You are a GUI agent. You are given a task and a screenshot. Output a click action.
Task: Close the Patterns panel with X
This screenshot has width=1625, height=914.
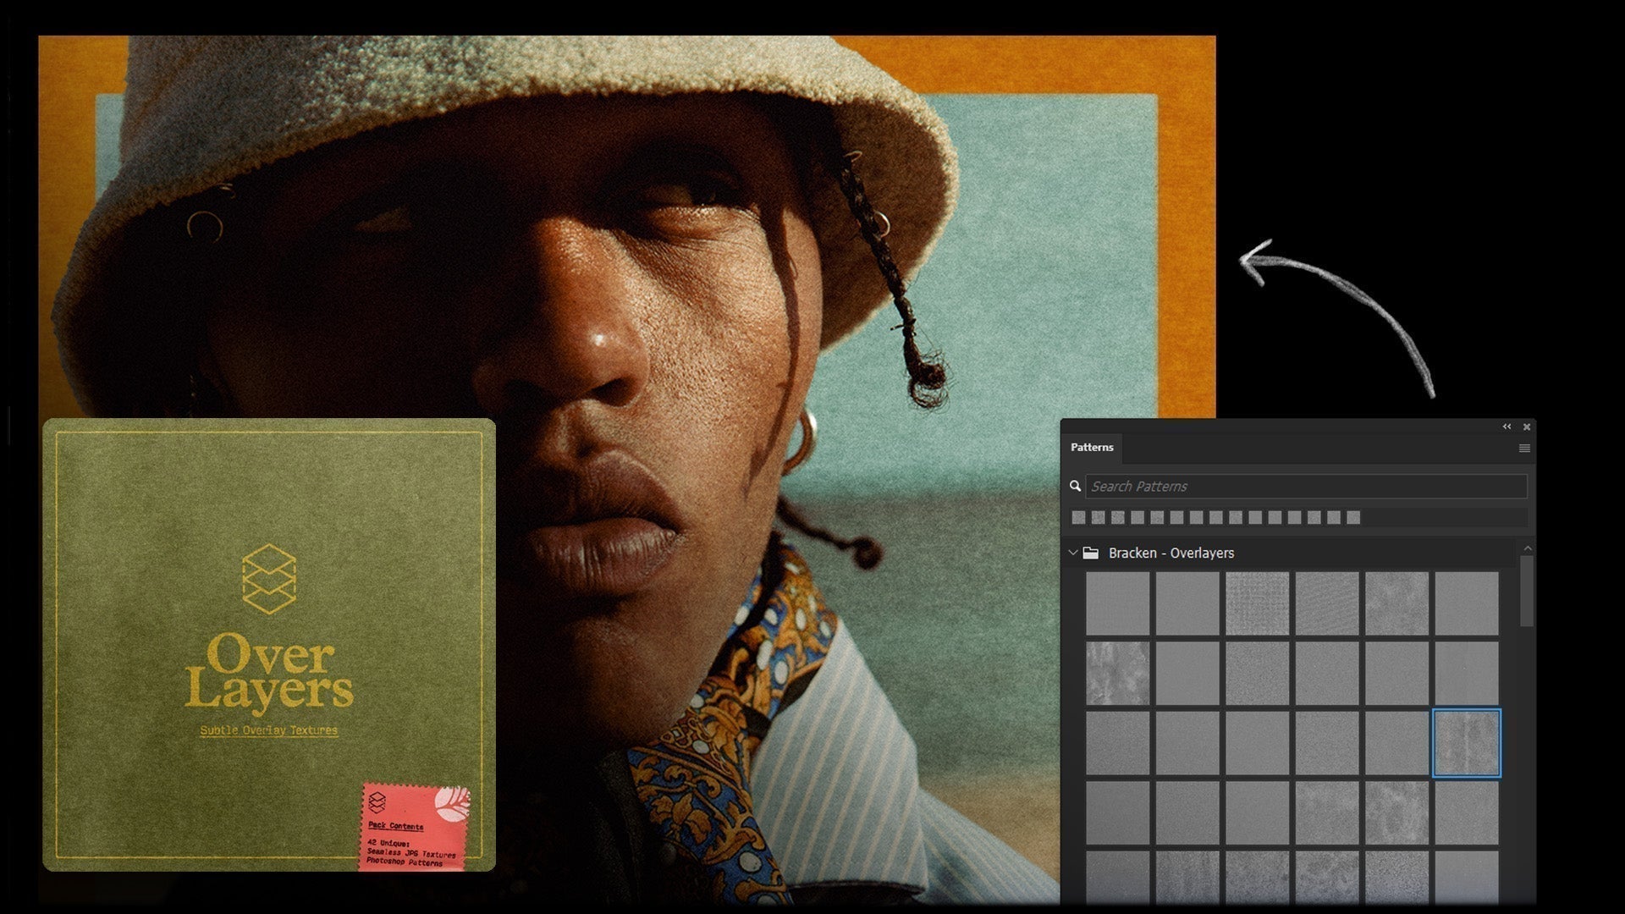coord(1527,427)
